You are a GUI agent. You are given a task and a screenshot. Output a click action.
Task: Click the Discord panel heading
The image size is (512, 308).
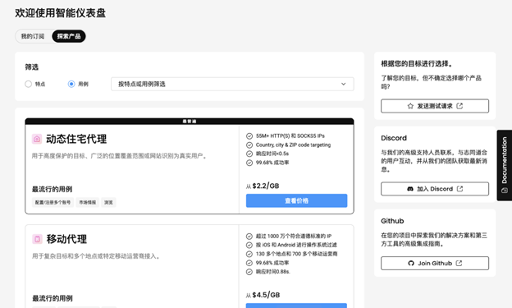(x=394, y=138)
